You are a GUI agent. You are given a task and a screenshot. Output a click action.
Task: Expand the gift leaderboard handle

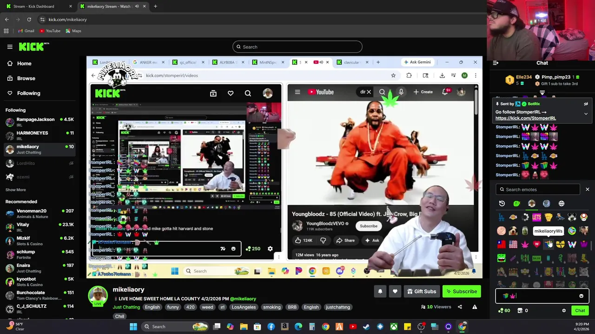(x=542, y=93)
